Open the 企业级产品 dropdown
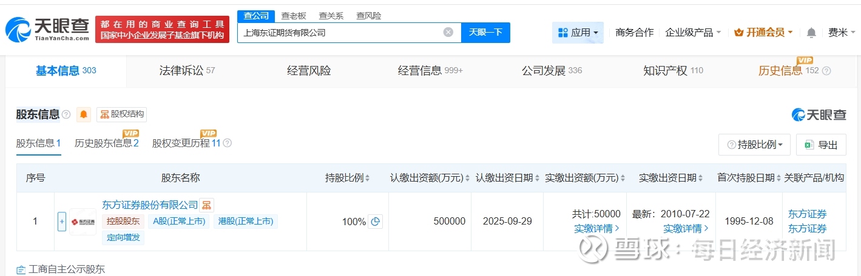861x276 pixels. pos(693,33)
